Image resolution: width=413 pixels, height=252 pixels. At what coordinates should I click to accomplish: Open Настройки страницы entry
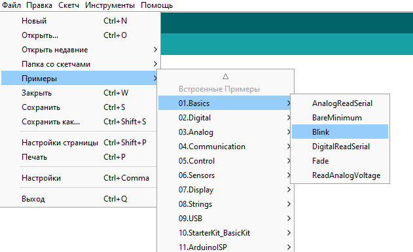pyautogui.click(x=80, y=143)
